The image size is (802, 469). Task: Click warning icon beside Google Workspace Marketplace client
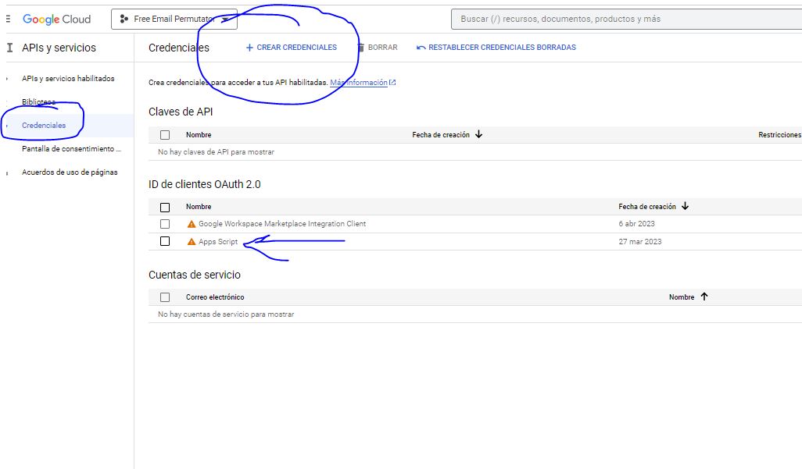pos(192,224)
